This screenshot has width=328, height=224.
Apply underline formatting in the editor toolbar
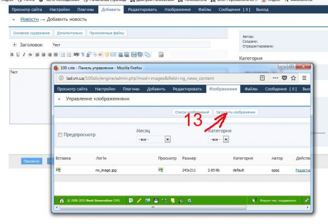pos(18,55)
